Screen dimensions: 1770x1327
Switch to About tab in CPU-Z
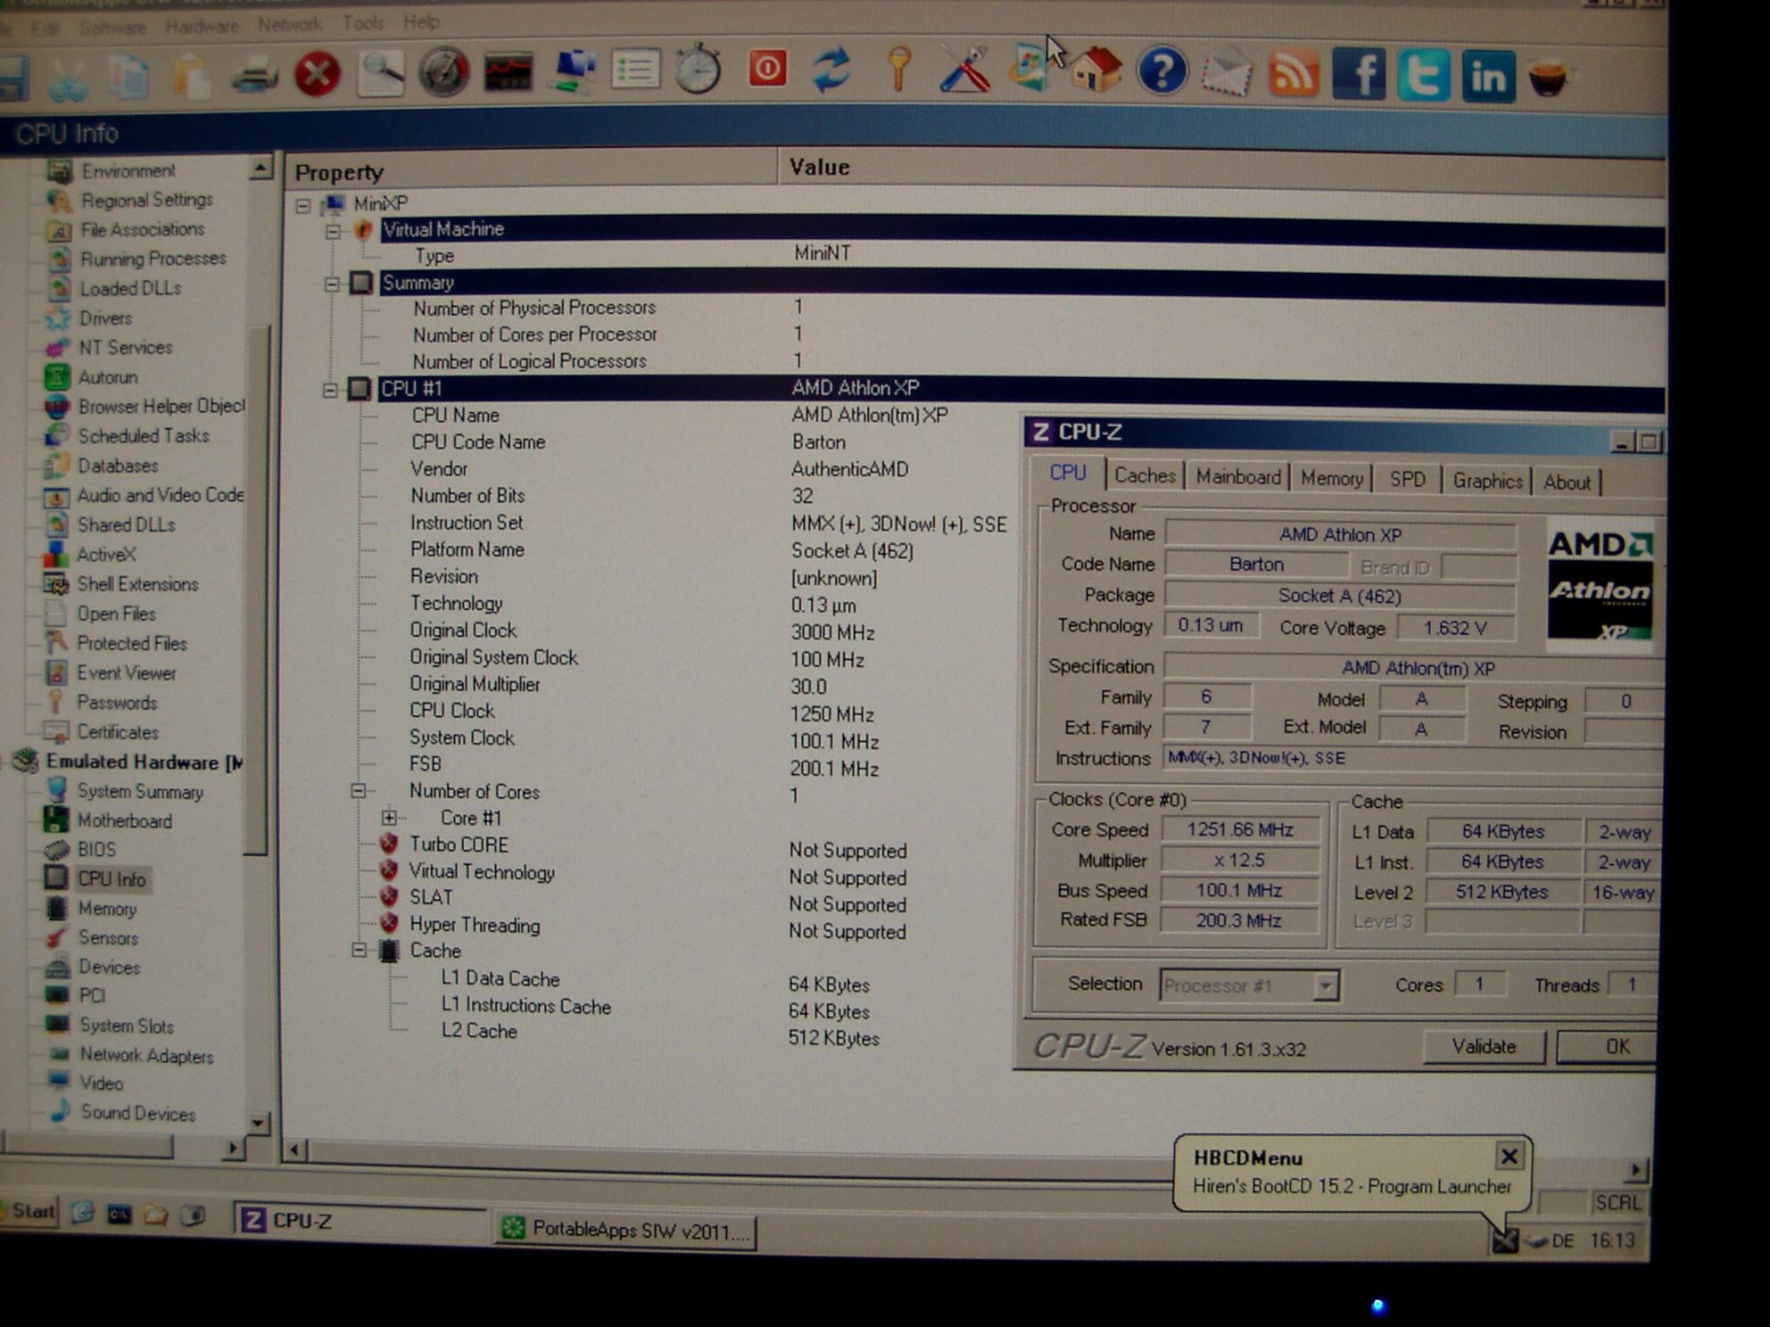[x=1567, y=482]
